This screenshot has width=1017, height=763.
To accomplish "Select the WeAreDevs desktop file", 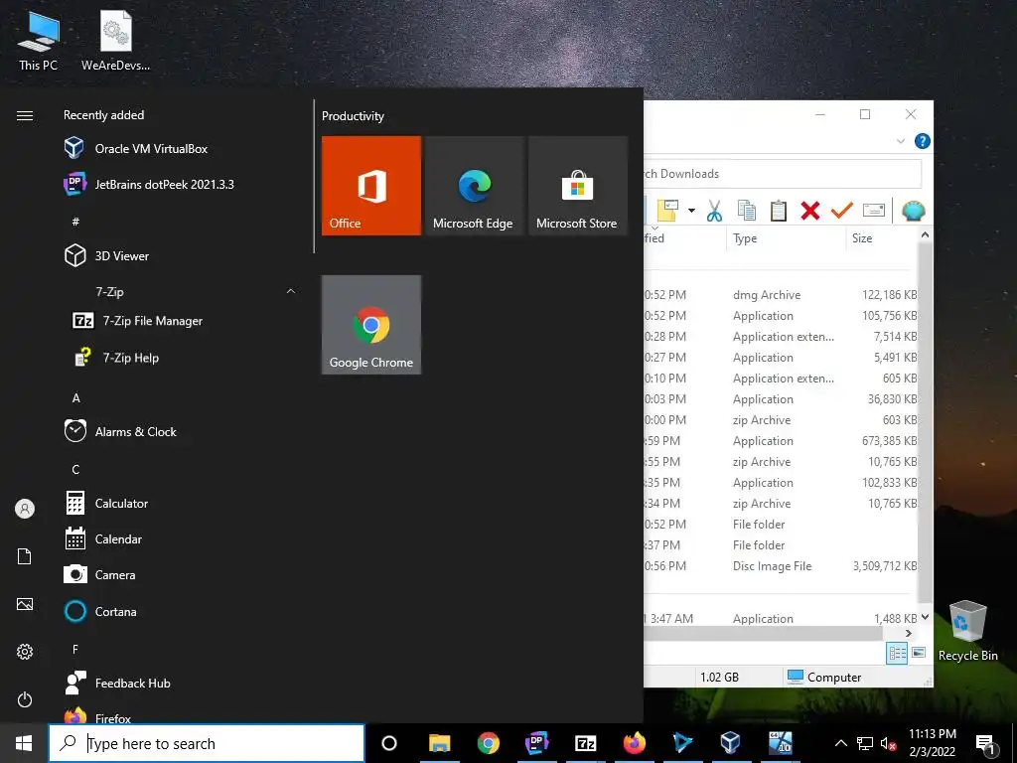I will pyautogui.click(x=115, y=40).
